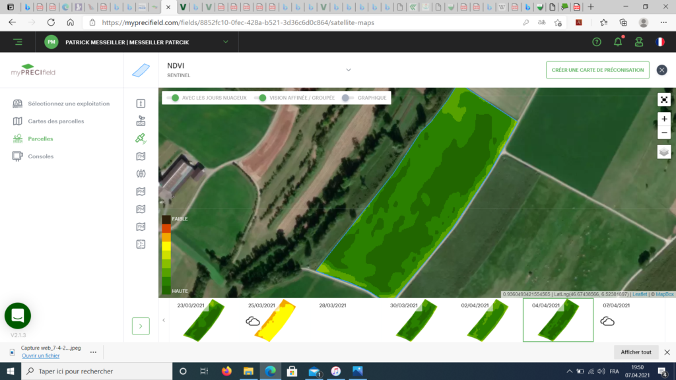The height and width of the screenshot is (380, 676).
Task: Expand the NDVI Sentinel map type dropdown
Action: point(349,70)
